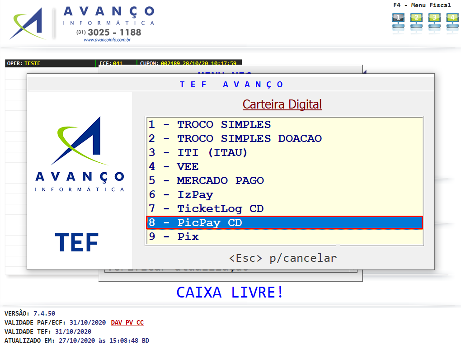Select option 2 - TROCO SIMPLES DOACAO
Viewport: 461px width, 345px height.
coord(284,138)
